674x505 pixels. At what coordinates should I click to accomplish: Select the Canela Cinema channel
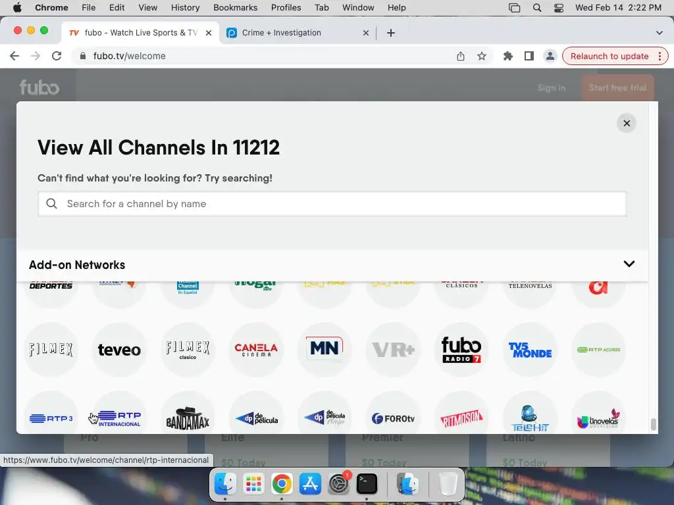point(256,350)
